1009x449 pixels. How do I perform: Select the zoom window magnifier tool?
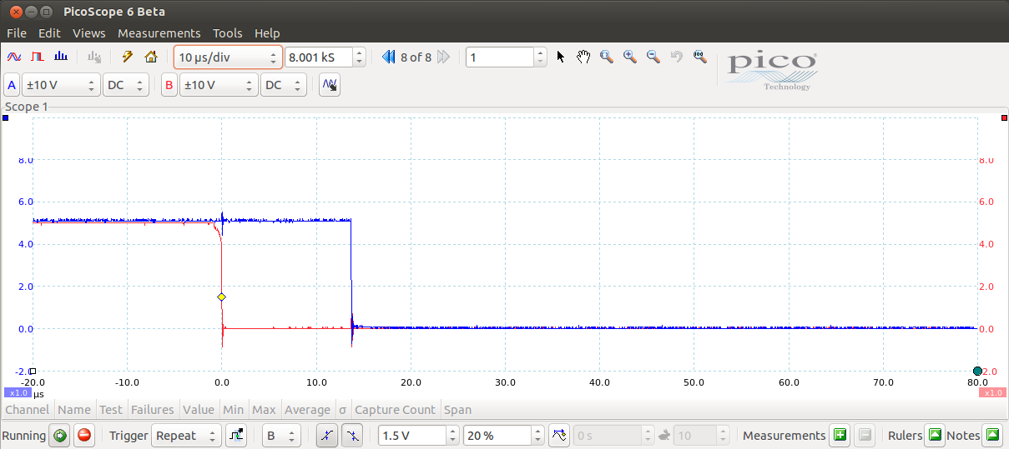(607, 57)
